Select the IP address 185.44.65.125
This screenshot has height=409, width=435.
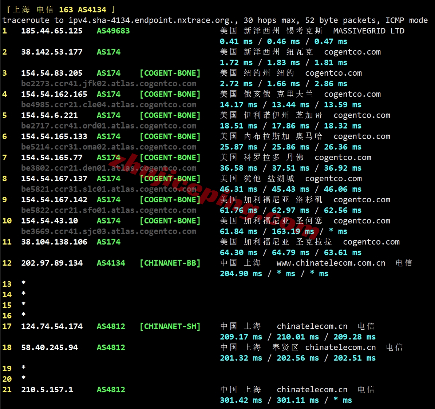[x=52, y=31]
